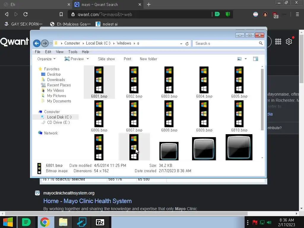
Task: Open Qwant apps grid icon
Action: click(278, 42)
